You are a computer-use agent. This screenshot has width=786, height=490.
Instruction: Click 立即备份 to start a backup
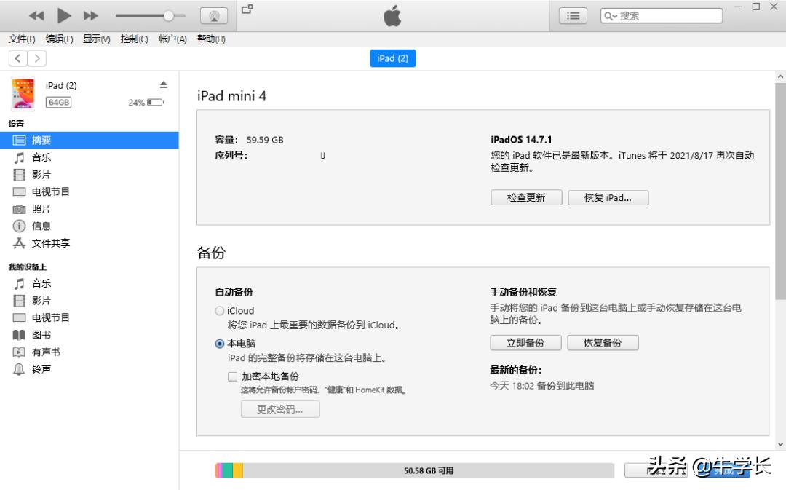click(525, 342)
